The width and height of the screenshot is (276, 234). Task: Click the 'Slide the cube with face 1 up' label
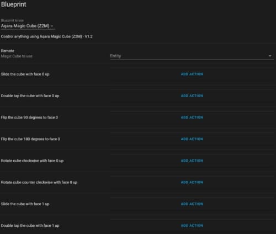(25, 204)
